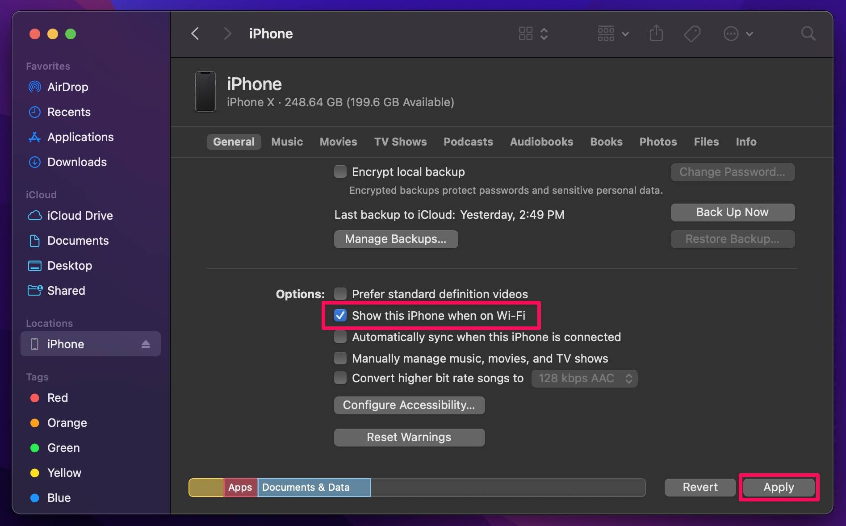This screenshot has width=846, height=526.
Task: Click the Search icon
Action: 808,33
